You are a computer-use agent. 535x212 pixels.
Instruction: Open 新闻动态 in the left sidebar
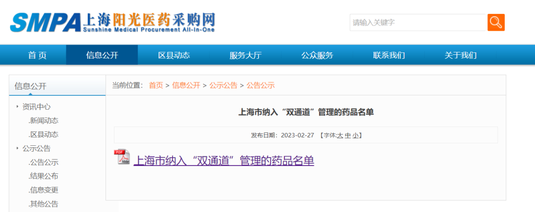click(x=44, y=121)
